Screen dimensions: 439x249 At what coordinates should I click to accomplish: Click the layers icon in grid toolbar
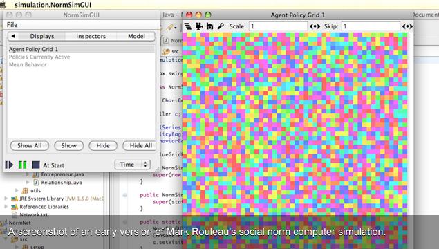188,26
